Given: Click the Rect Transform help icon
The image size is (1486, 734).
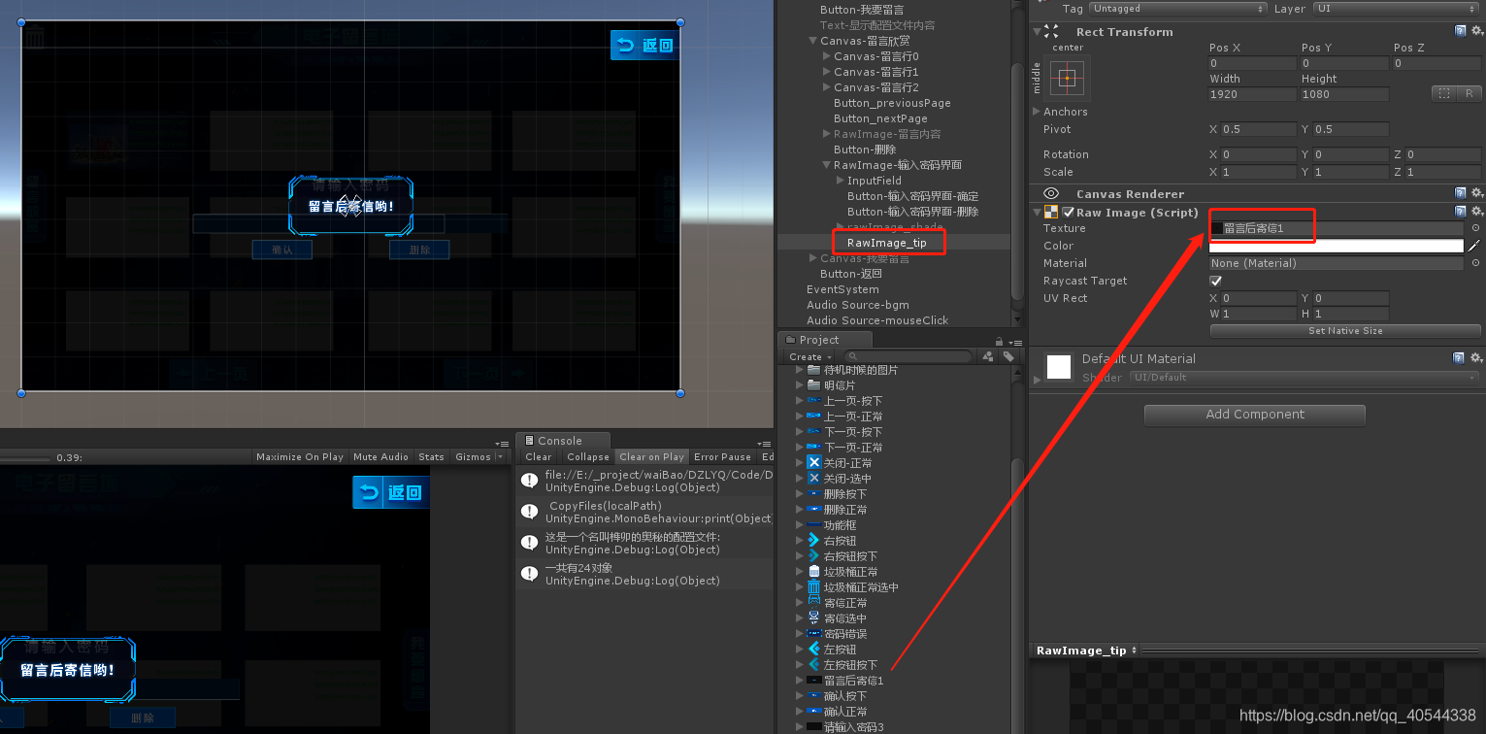Looking at the screenshot, I should tap(1461, 31).
